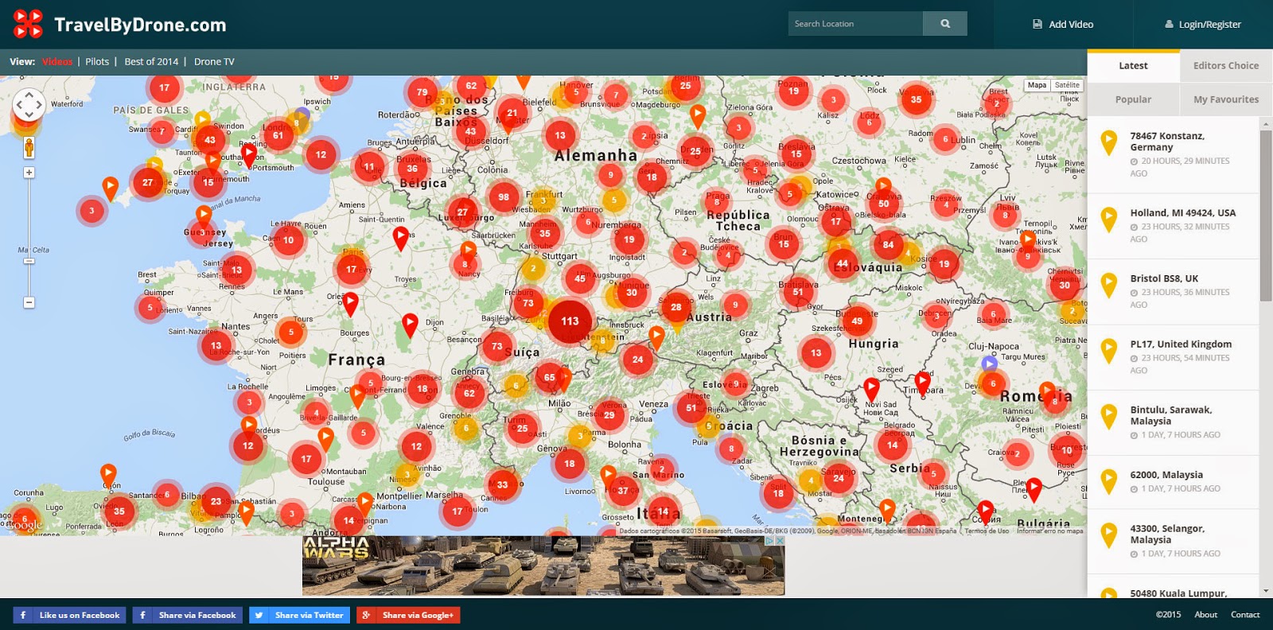Screen dimensions: 1273x630
Task: Open the 98 video cluster near Frankfurt
Action: (x=503, y=197)
